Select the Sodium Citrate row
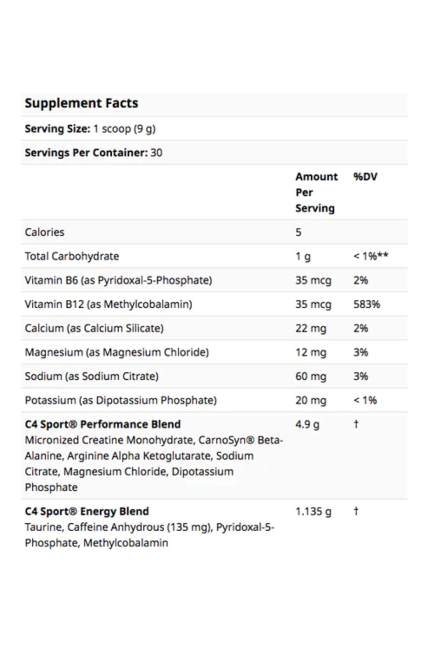Image resolution: width=441 pixels, height=661 pixels. pos(214,376)
